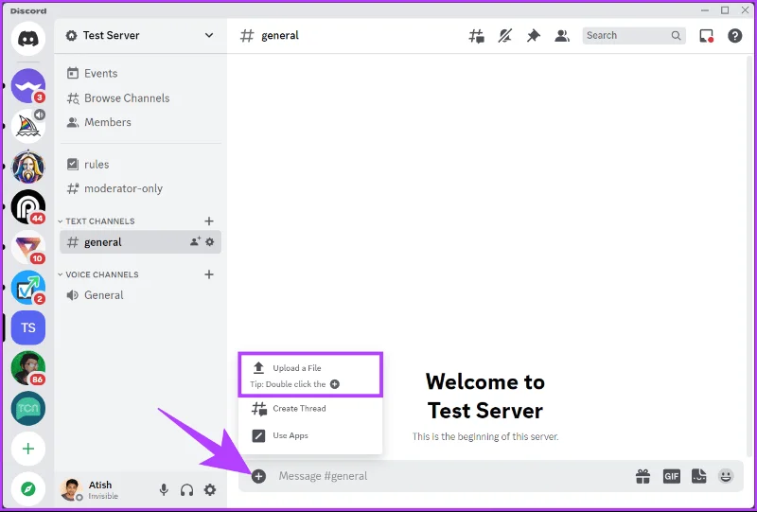Select Use Apps option

[x=310, y=435]
